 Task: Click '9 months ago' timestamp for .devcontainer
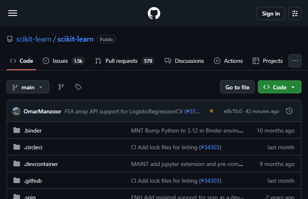tap(277, 164)
